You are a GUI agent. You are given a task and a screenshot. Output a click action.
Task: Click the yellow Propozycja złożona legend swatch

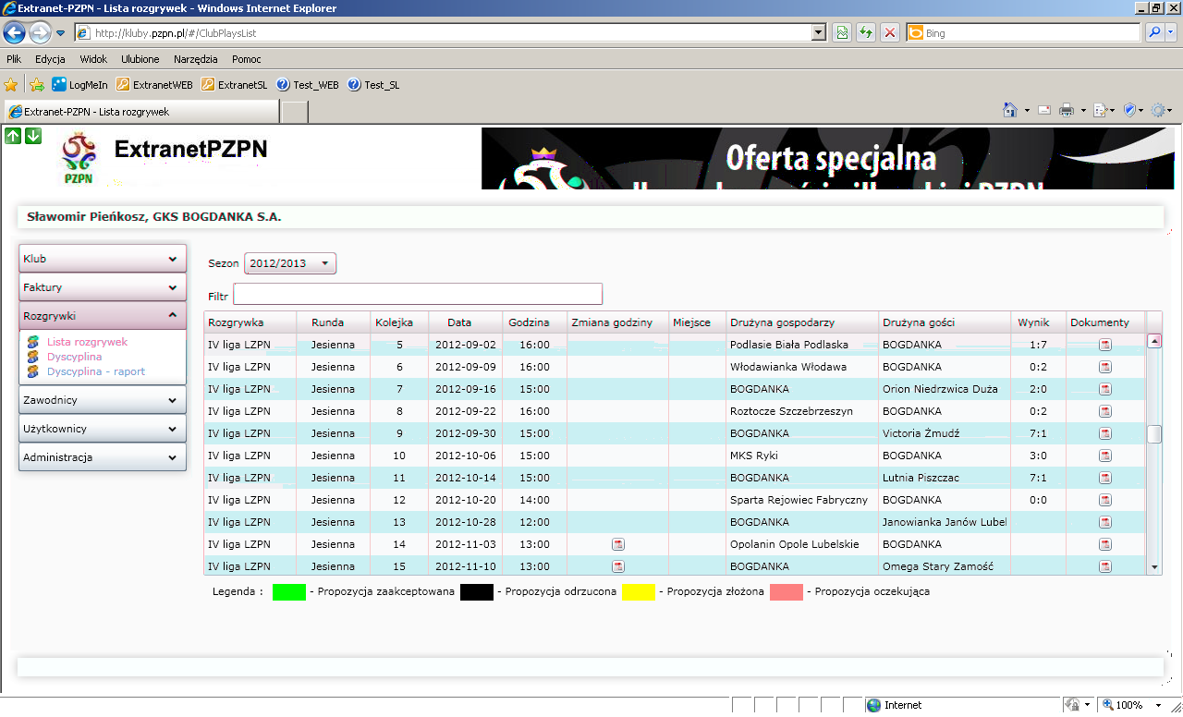pos(639,591)
